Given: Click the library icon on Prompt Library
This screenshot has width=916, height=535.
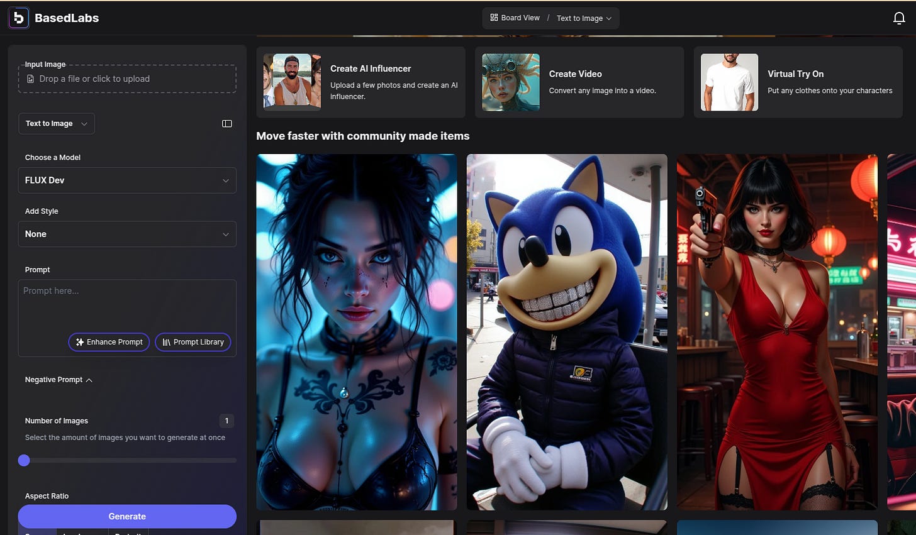Looking at the screenshot, I should pos(166,342).
